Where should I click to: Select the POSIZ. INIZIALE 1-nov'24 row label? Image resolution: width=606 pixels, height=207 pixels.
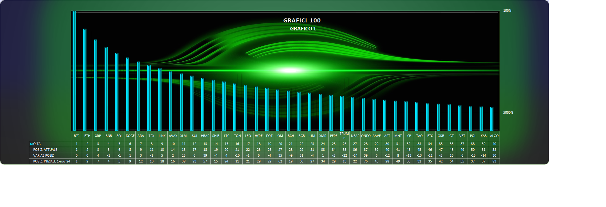coord(52,162)
